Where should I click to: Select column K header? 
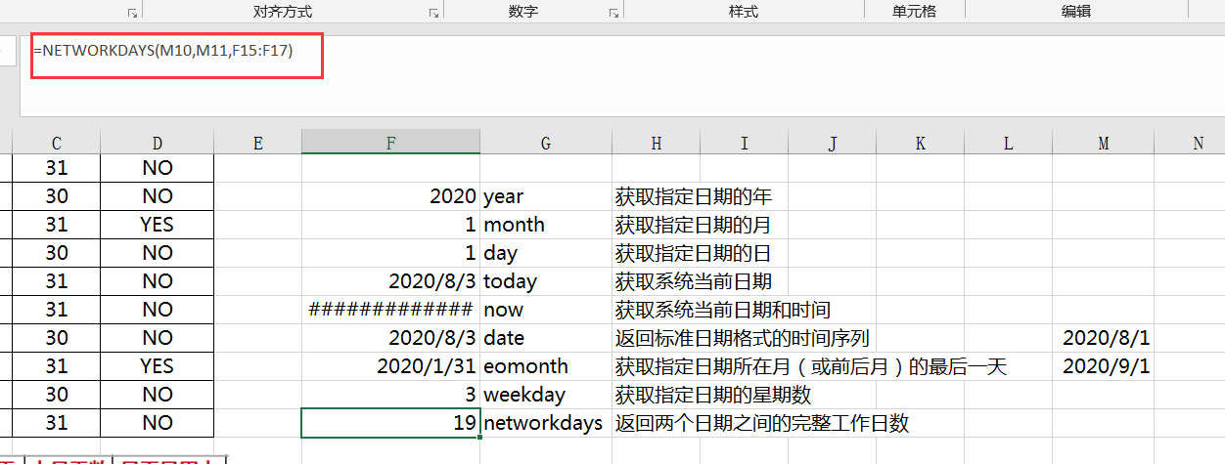coord(920,143)
